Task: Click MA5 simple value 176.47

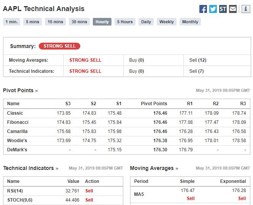Action: click(188, 191)
